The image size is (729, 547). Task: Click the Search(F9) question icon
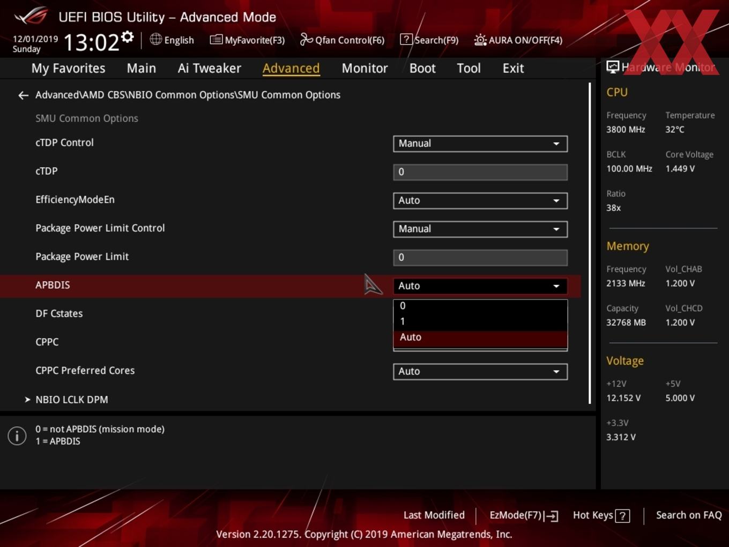click(x=406, y=39)
